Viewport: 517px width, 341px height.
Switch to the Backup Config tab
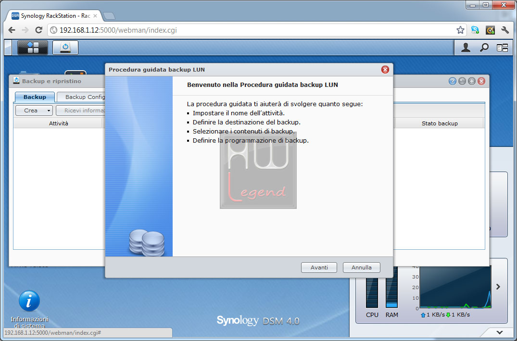click(81, 97)
